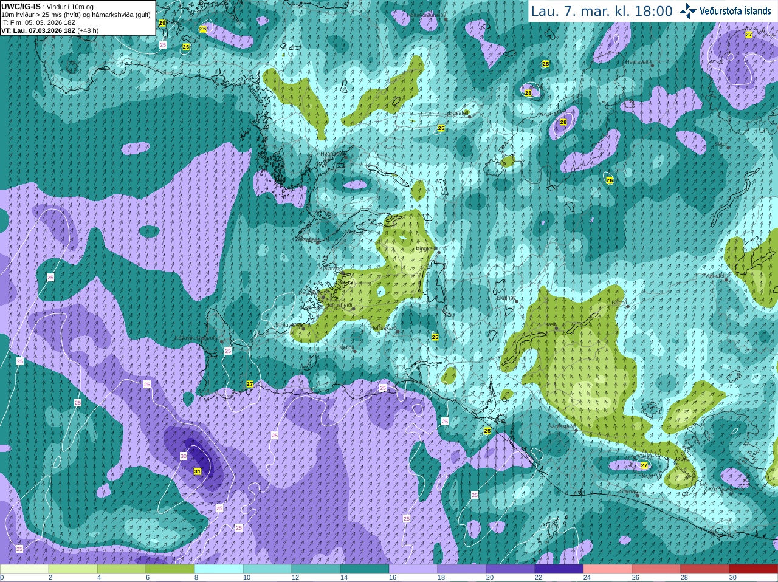Screen dimensions: 778x582
Task: Click the 14–16 m/s dark teal legend swatch
Action: click(x=365, y=569)
